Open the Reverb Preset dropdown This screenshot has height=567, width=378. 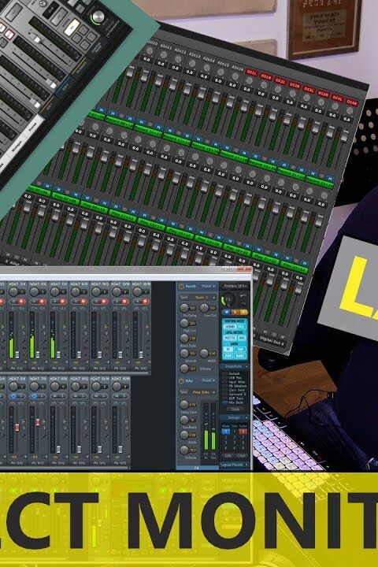point(209,287)
